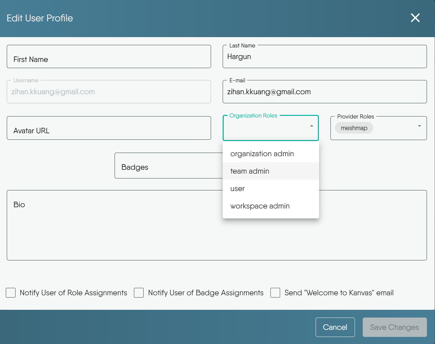435x344 pixels.
Task: Select the organization admin role
Action: point(262,154)
